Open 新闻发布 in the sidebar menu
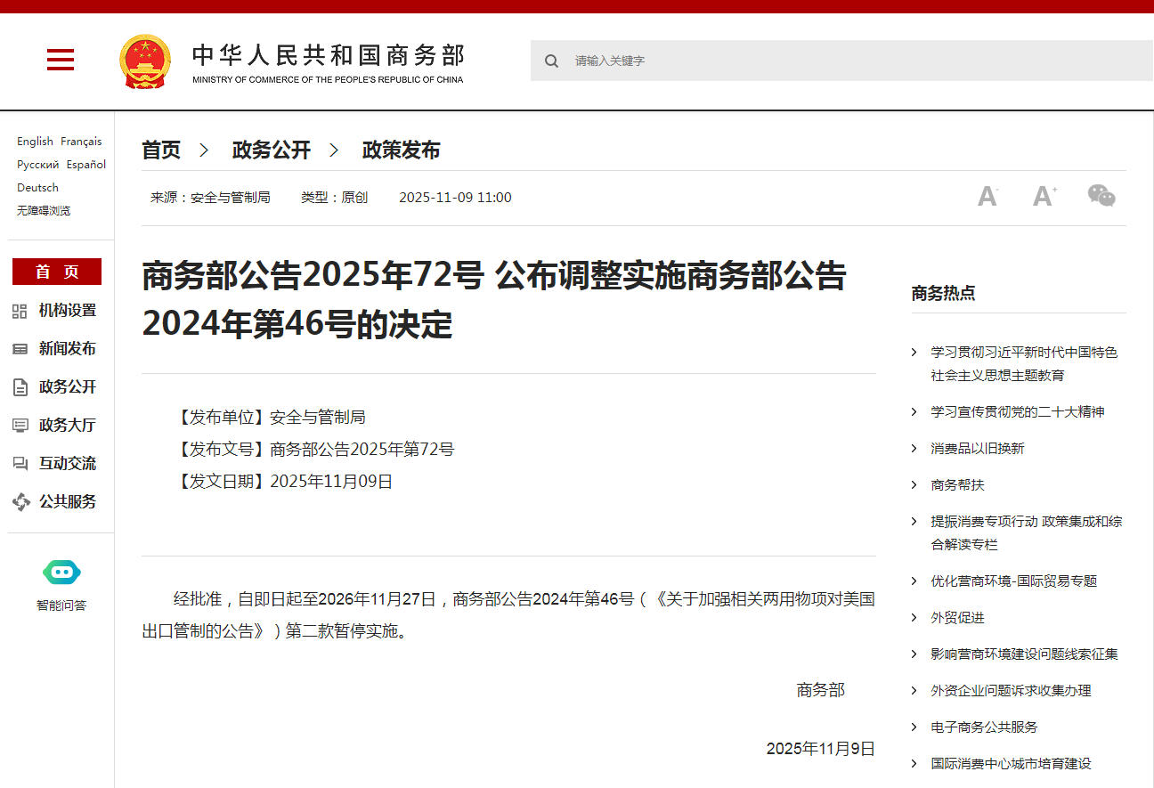 point(67,349)
